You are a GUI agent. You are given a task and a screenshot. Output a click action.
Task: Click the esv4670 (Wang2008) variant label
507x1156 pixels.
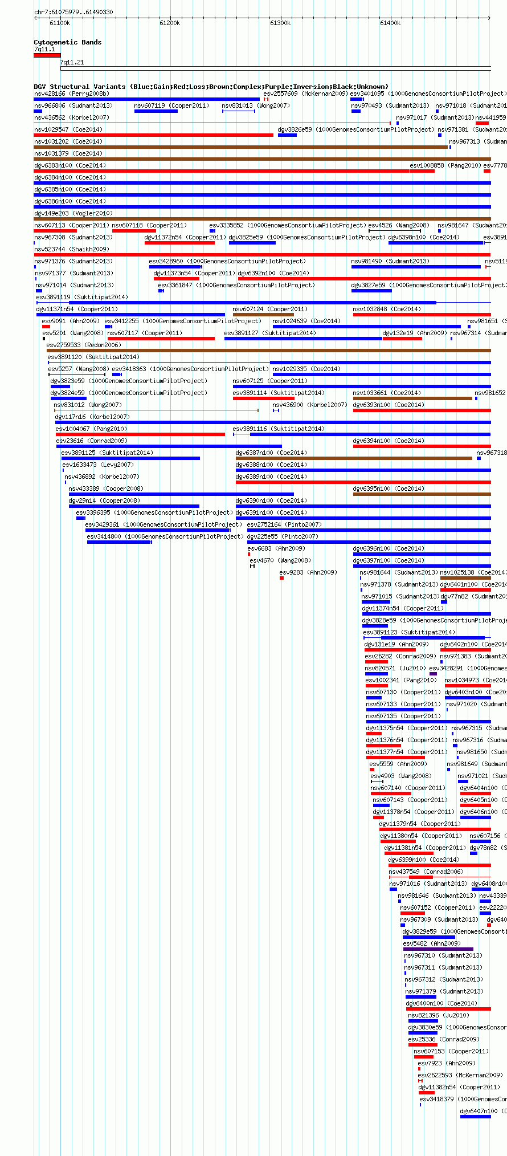coord(281,560)
